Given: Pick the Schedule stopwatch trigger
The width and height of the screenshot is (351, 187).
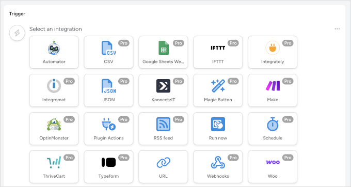Looking at the screenshot, I should [x=273, y=129].
